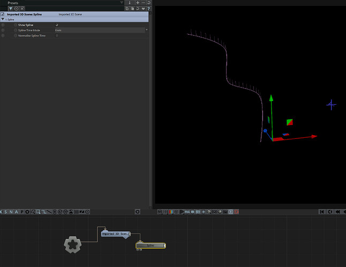Screen dimensions: 346x267
Task: Click the down-arrow apply preset icon
Action: (x=130, y=3)
